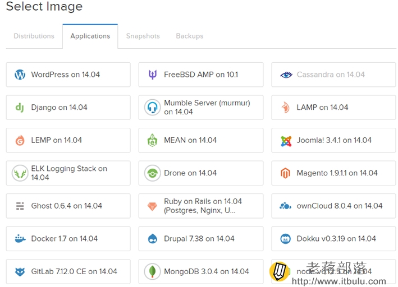
Task: Click the LEMP orange G icon
Action: coord(20,140)
